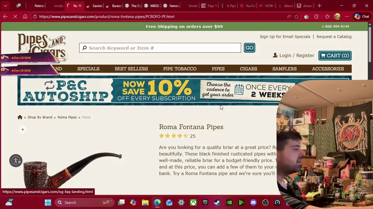Close the active Roma tab
The image size is (373, 209).
tap(80, 6)
